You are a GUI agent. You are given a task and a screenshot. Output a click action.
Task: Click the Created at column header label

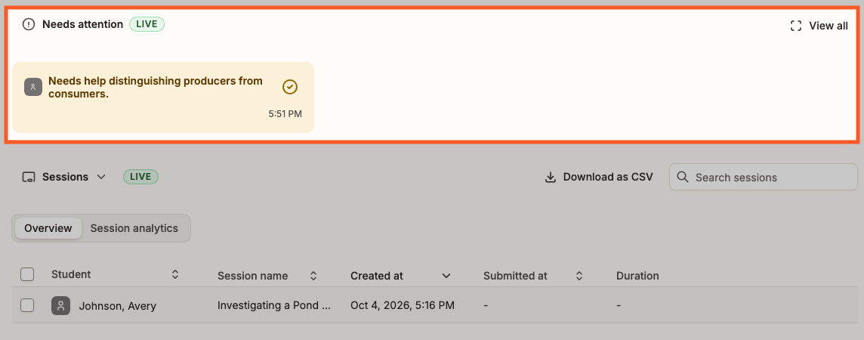tap(376, 276)
